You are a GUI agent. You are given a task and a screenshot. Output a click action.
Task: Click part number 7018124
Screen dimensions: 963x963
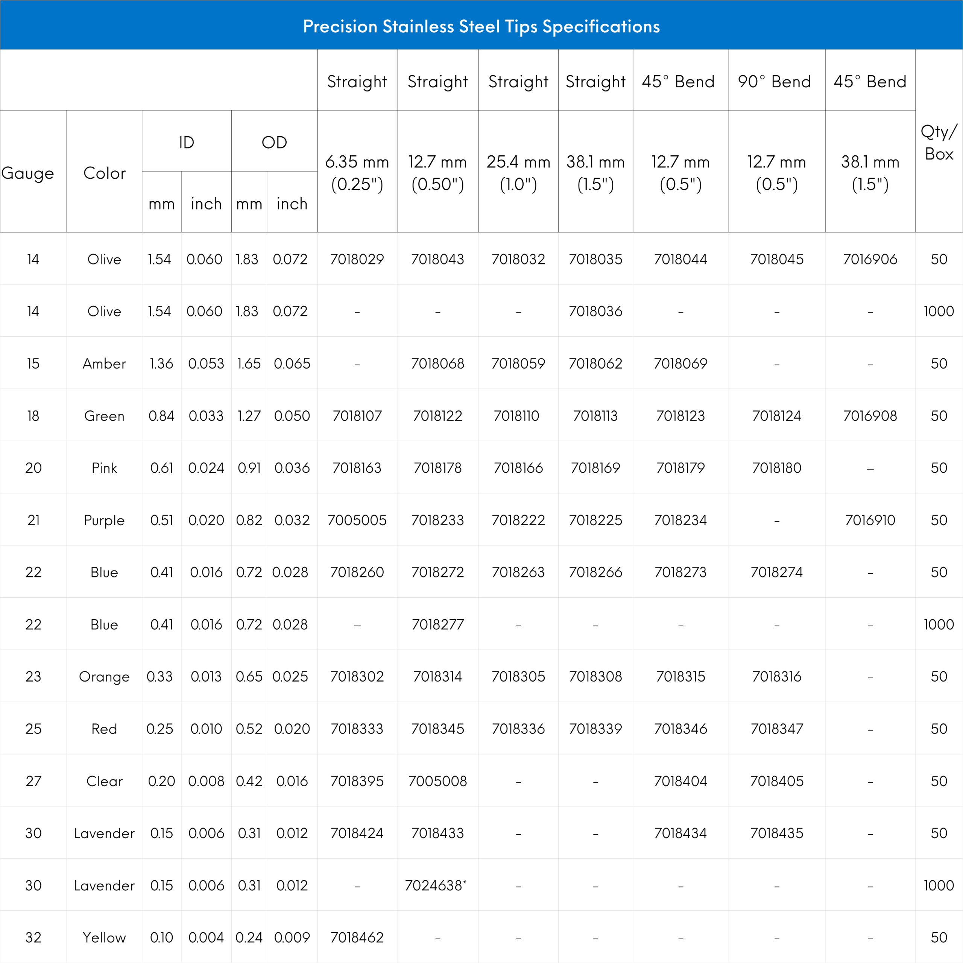tap(776, 416)
